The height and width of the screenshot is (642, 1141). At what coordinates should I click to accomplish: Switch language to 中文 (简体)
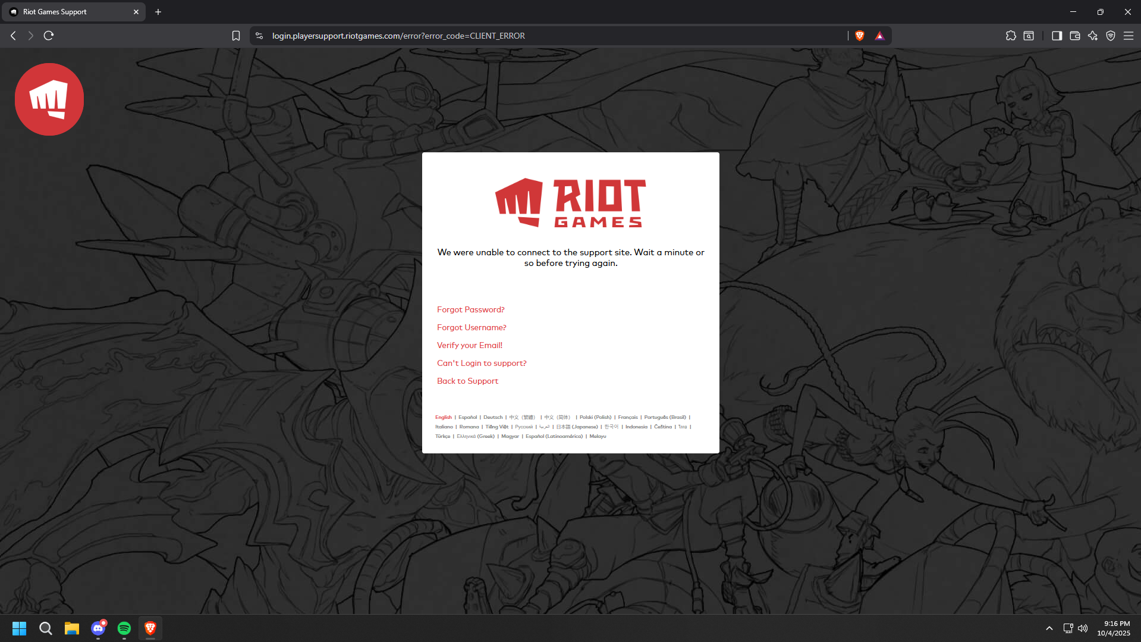click(x=558, y=417)
